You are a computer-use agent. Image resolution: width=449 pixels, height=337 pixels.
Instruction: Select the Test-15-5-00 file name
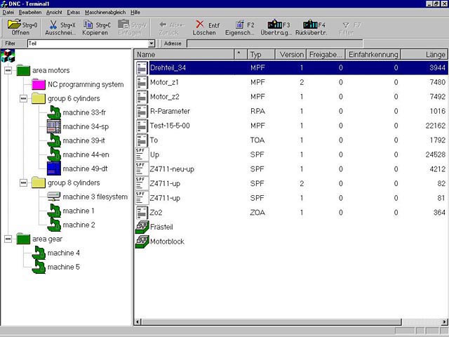170,126
